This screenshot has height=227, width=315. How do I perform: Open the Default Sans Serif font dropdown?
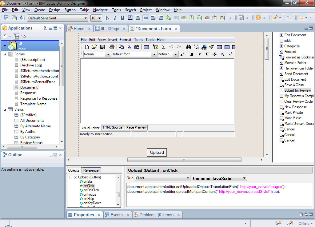[x=86, y=18]
